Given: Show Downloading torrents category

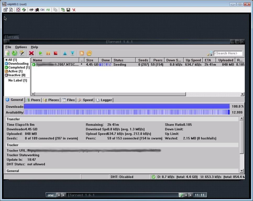Looking at the screenshot, I should point(17,64).
